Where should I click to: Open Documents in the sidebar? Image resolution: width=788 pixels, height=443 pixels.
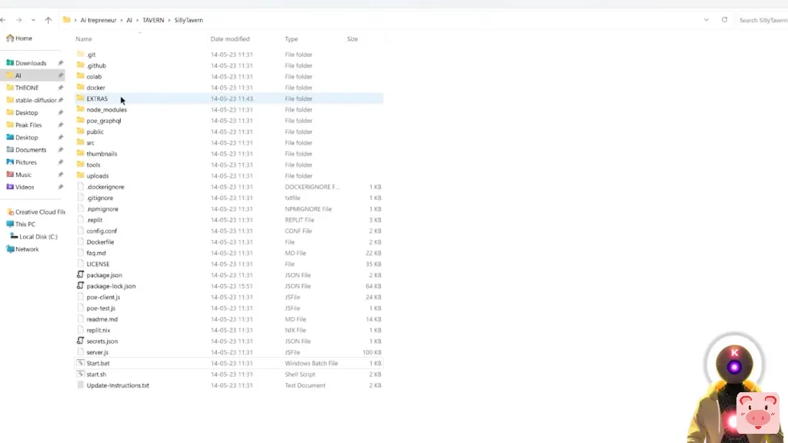tap(26, 150)
